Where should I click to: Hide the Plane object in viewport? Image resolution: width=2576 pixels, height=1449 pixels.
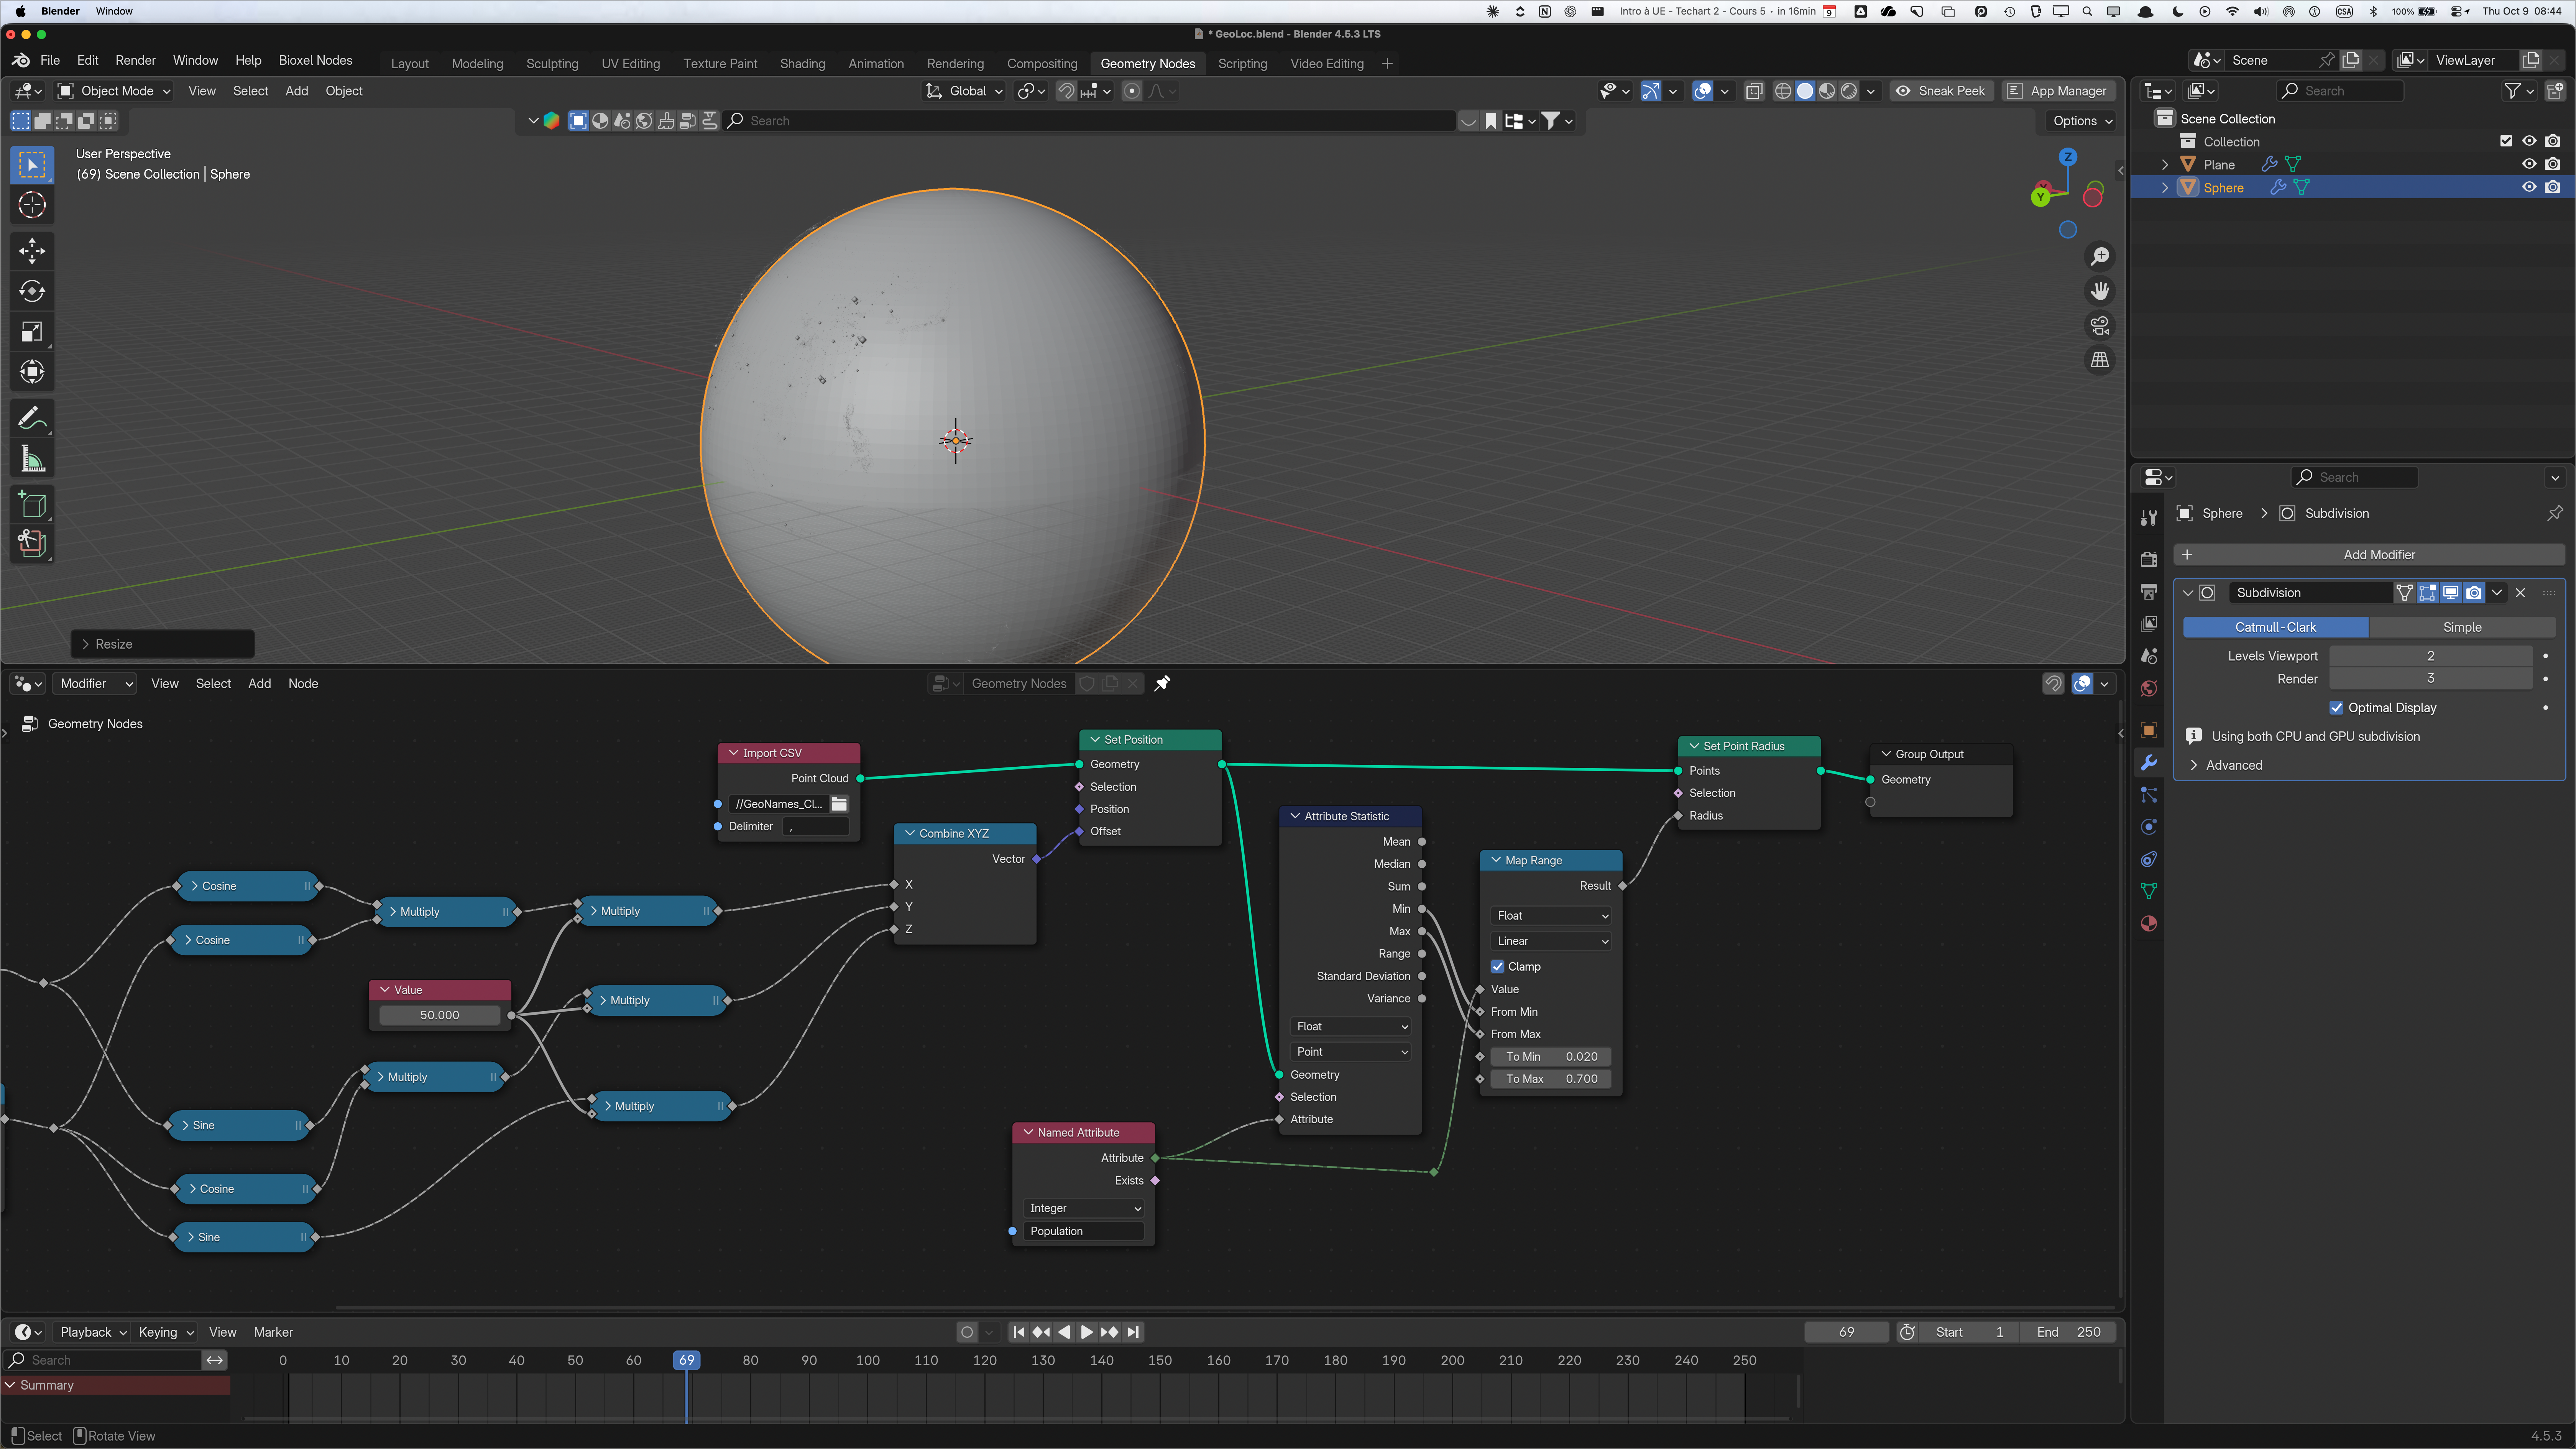click(2529, 164)
